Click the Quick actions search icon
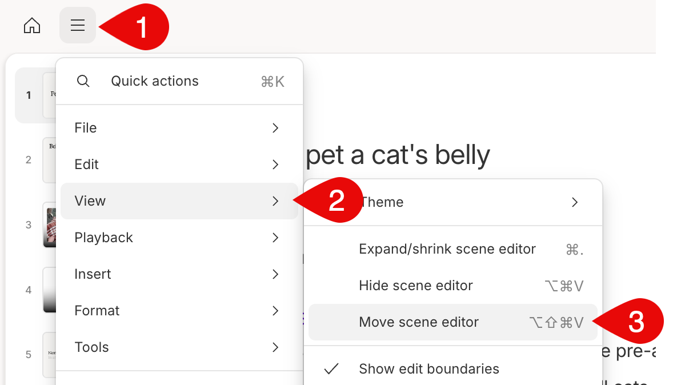Image resolution: width=673 pixels, height=385 pixels. (83, 81)
